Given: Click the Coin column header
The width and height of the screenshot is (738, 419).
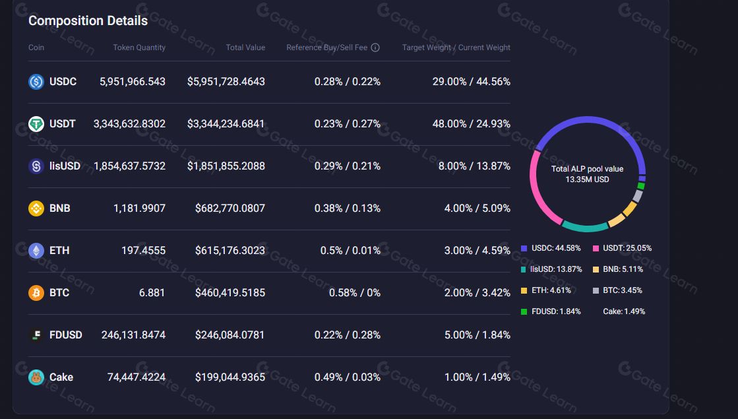Looking at the screenshot, I should pyautogui.click(x=36, y=47).
